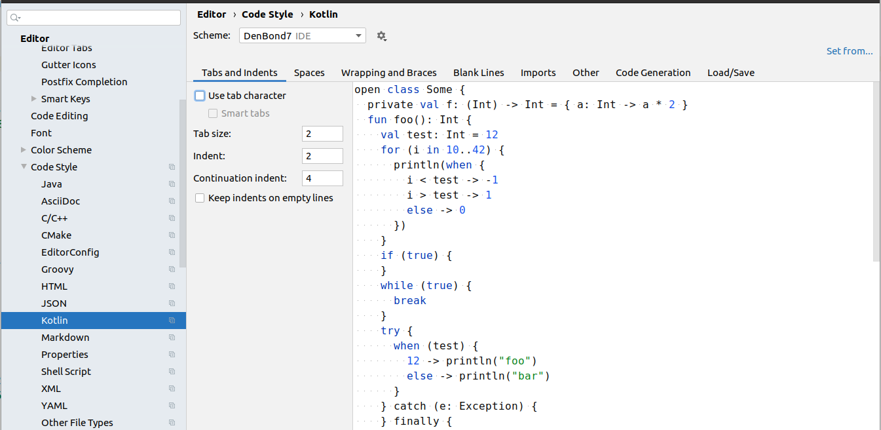Select Editor Tabs in settings tree

point(67,48)
